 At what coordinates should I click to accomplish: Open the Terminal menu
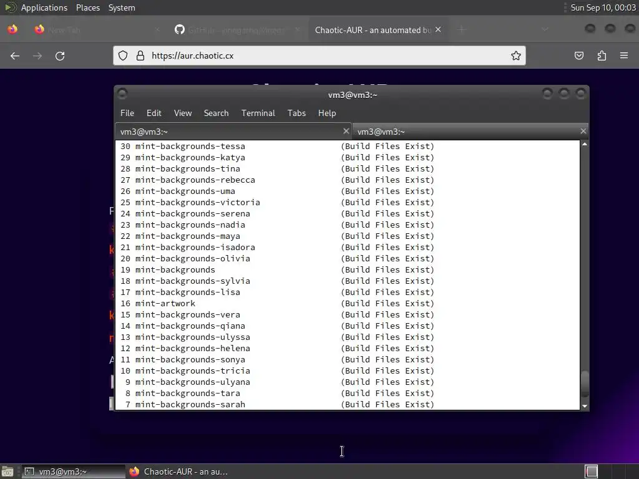tap(258, 114)
